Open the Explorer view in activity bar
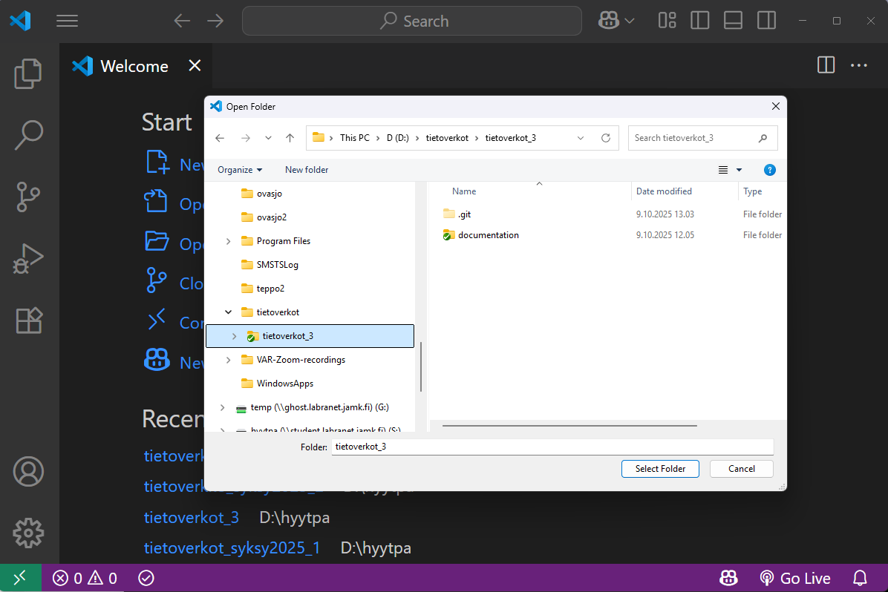Viewport: 888px width, 592px height. click(x=28, y=73)
